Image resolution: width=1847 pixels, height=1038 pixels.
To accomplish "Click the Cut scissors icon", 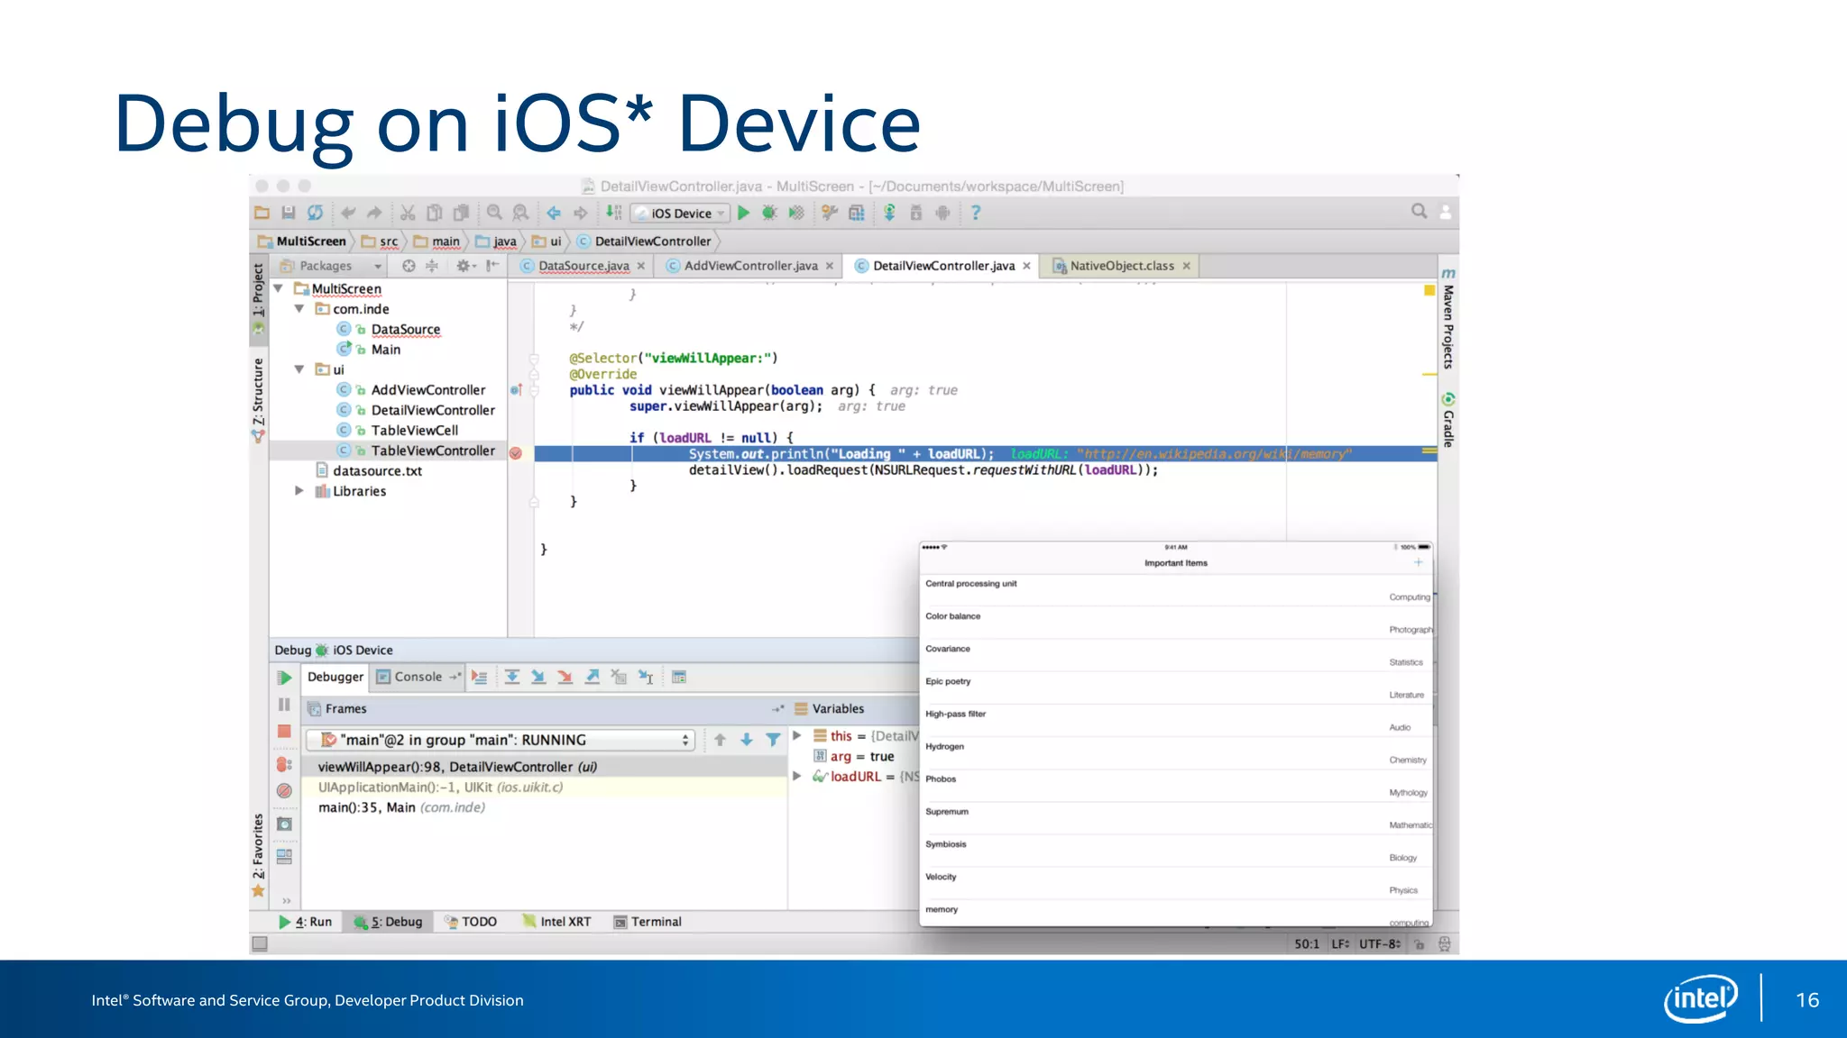I will 408,214.
